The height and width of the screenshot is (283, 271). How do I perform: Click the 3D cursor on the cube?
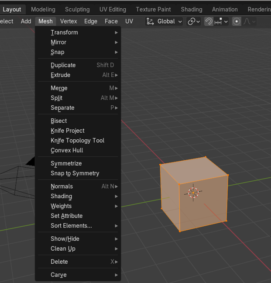pyautogui.click(x=193, y=193)
